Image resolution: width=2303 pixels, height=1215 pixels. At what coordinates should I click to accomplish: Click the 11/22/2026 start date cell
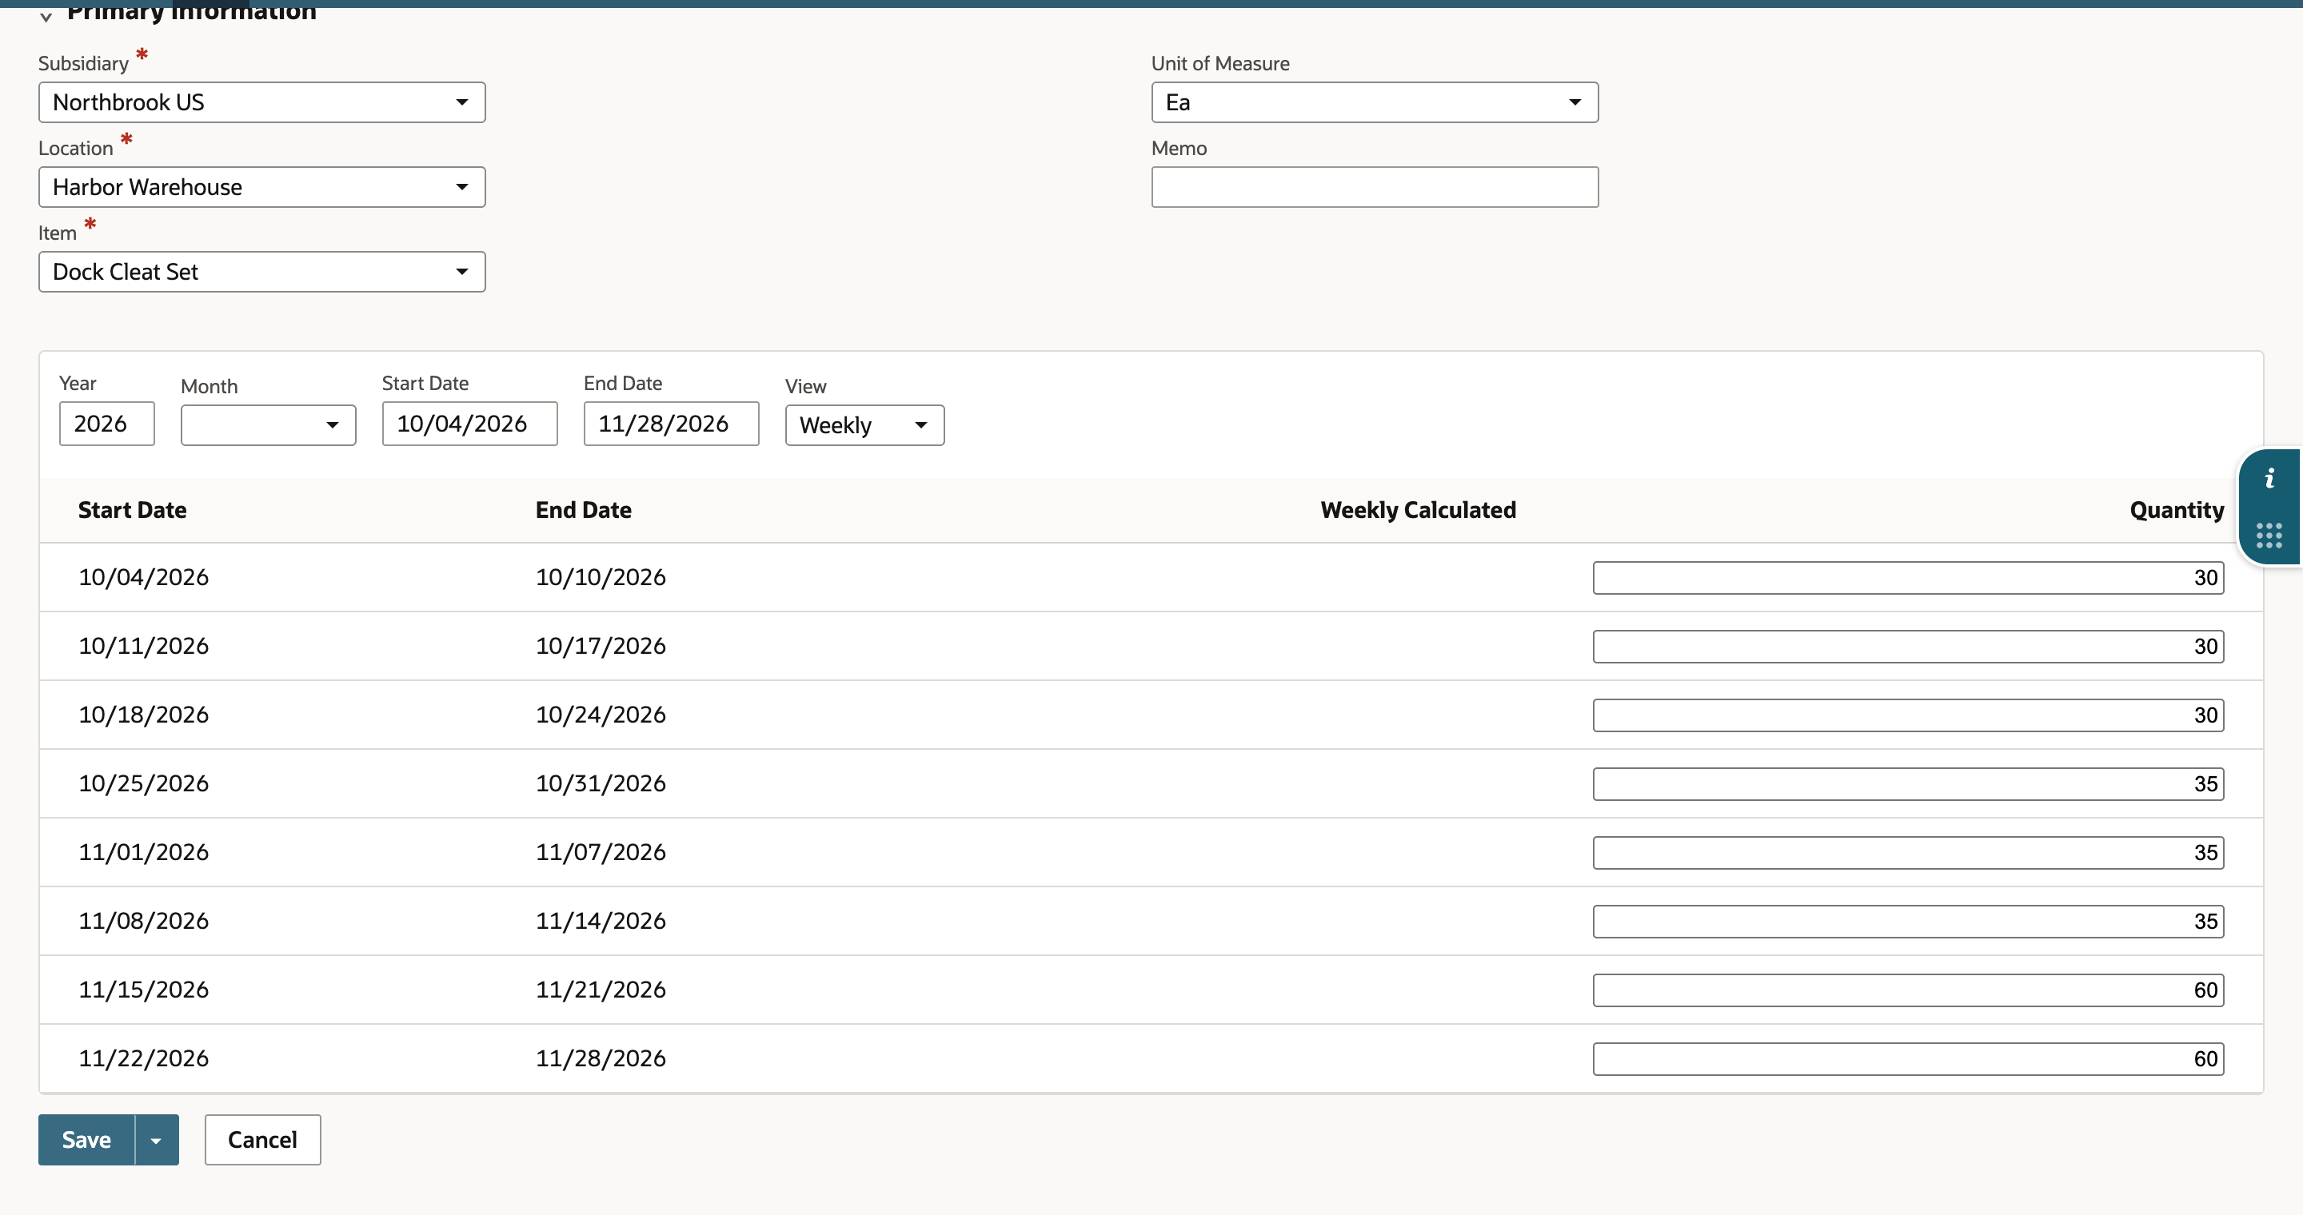(x=143, y=1058)
